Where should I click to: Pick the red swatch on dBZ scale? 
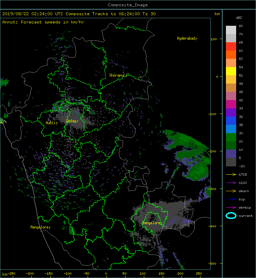(231, 47)
